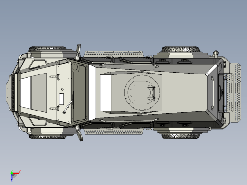Select the upper rear tire
The image size is (247, 185).
tap(180, 49)
